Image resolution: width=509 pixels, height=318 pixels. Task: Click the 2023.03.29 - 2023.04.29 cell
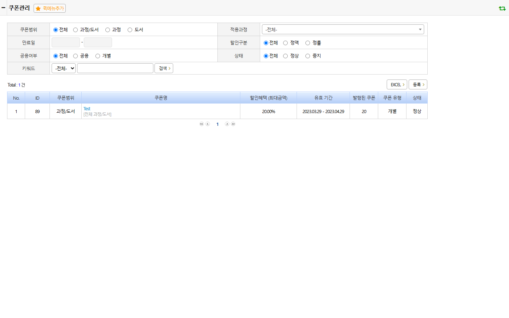click(323, 111)
